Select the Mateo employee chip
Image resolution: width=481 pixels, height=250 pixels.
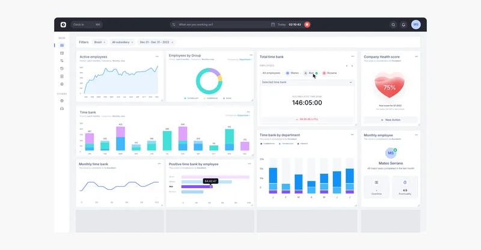[292, 73]
